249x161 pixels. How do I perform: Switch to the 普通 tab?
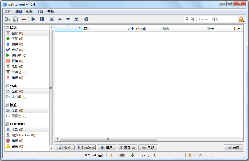65,147
